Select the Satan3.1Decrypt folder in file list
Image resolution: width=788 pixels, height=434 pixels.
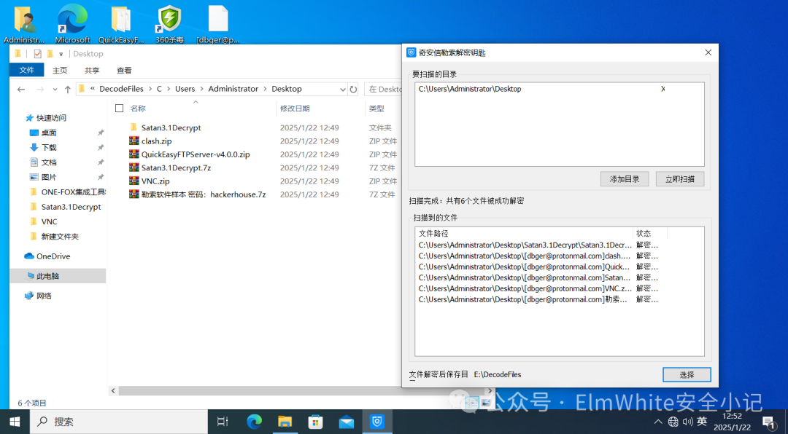[x=171, y=127]
